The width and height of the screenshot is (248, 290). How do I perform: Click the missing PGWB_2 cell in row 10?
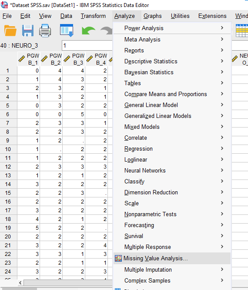(x=51, y=149)
